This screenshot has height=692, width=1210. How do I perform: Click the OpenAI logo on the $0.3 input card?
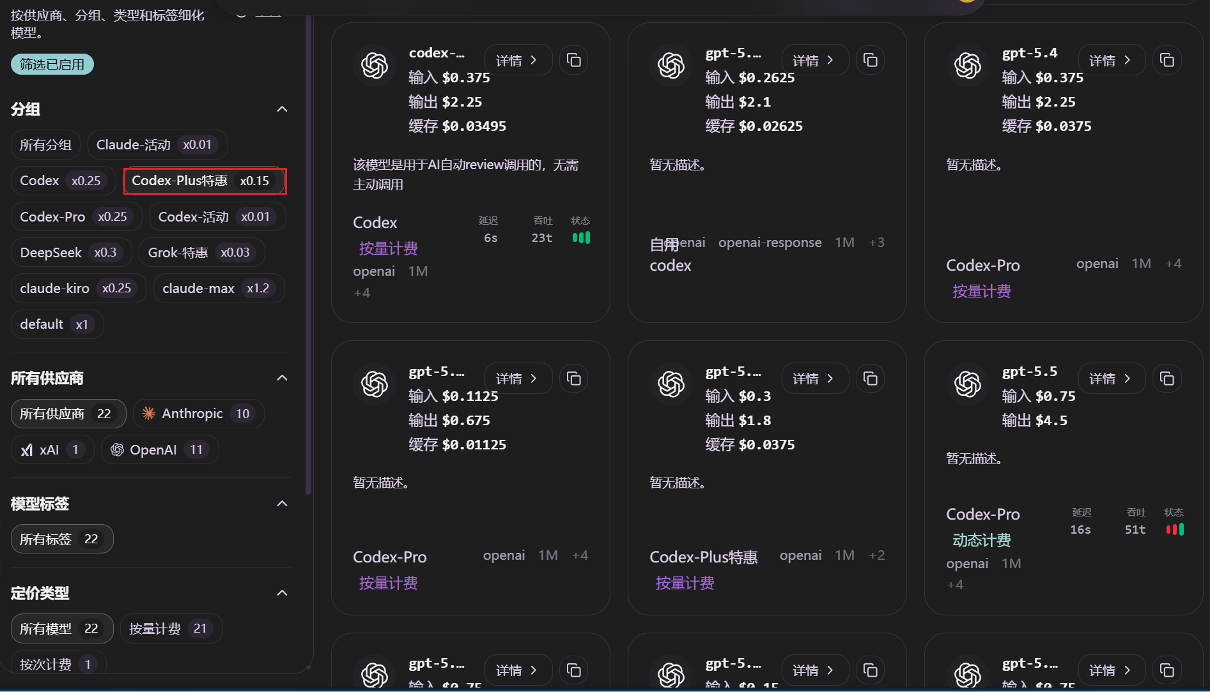coord(671,384)
